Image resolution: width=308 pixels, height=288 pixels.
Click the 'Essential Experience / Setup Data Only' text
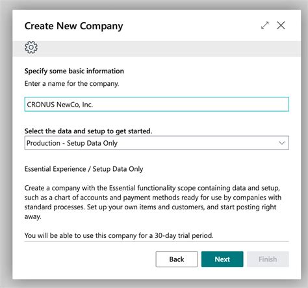click(x=84, y=169)
